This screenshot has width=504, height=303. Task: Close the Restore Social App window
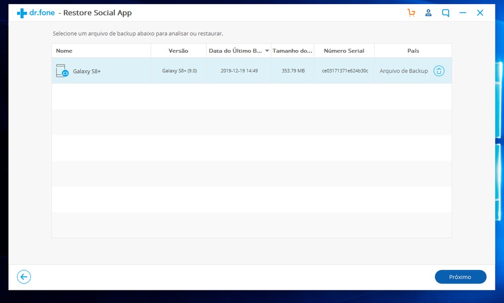click(x=480, y=13)
